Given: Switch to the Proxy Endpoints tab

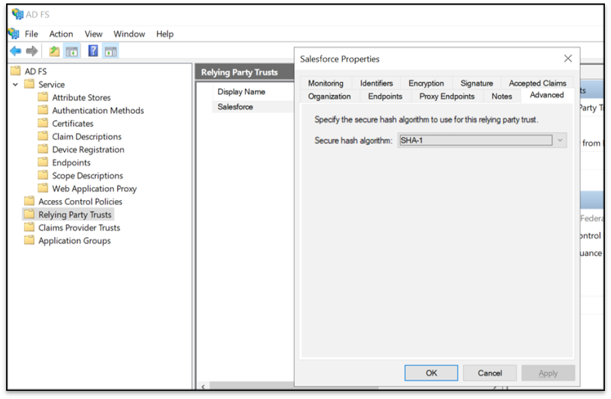Looking at the screenshot, I should point(446,96).
